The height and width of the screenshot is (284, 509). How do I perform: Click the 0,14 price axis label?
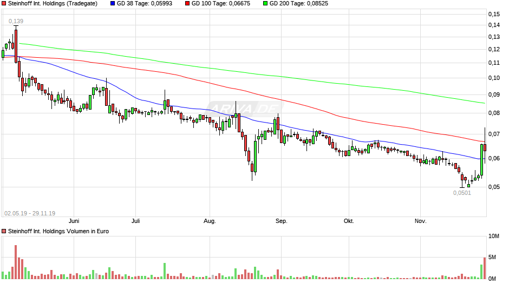494,25
